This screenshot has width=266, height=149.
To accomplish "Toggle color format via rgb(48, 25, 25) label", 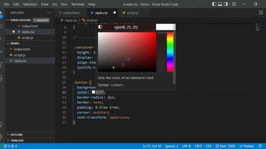I will pos(126,27).
